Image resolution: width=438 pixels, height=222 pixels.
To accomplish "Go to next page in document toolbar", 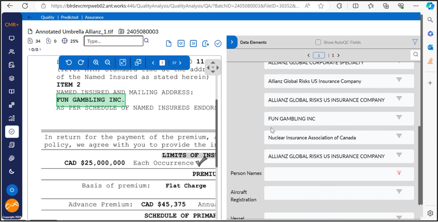I will [180, 62].
